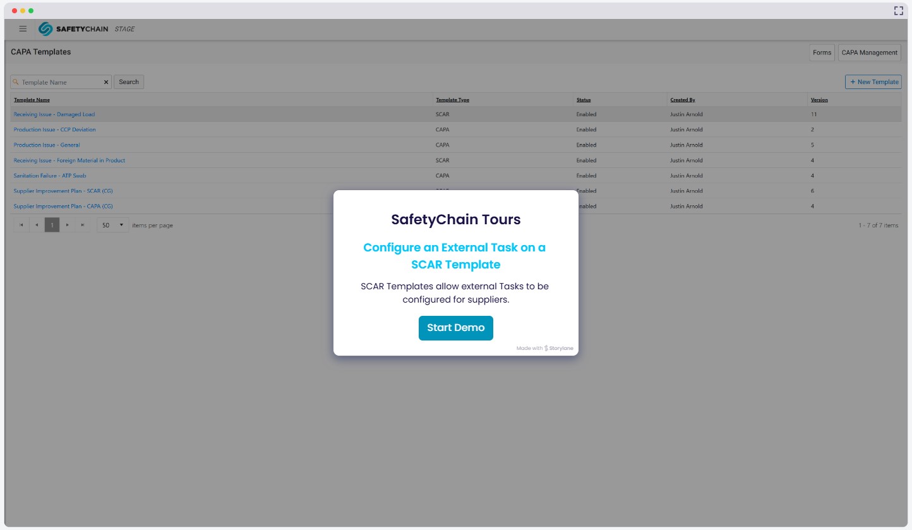Image resolution: width=912 pixels, height=530 pixels.
Task: Clear the Template Name search field
Action: [x=106, y=82]
